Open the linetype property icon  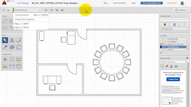point(184,24)
